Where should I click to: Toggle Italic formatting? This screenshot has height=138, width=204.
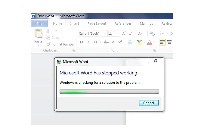coord(88,42)
